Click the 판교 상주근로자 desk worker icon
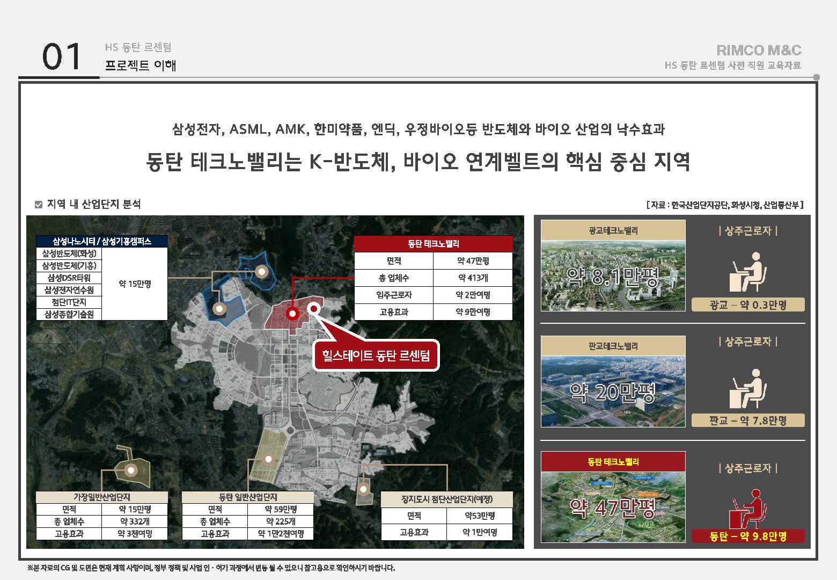The height and width of the screenshot is (580, 837). tap(747, 388)
